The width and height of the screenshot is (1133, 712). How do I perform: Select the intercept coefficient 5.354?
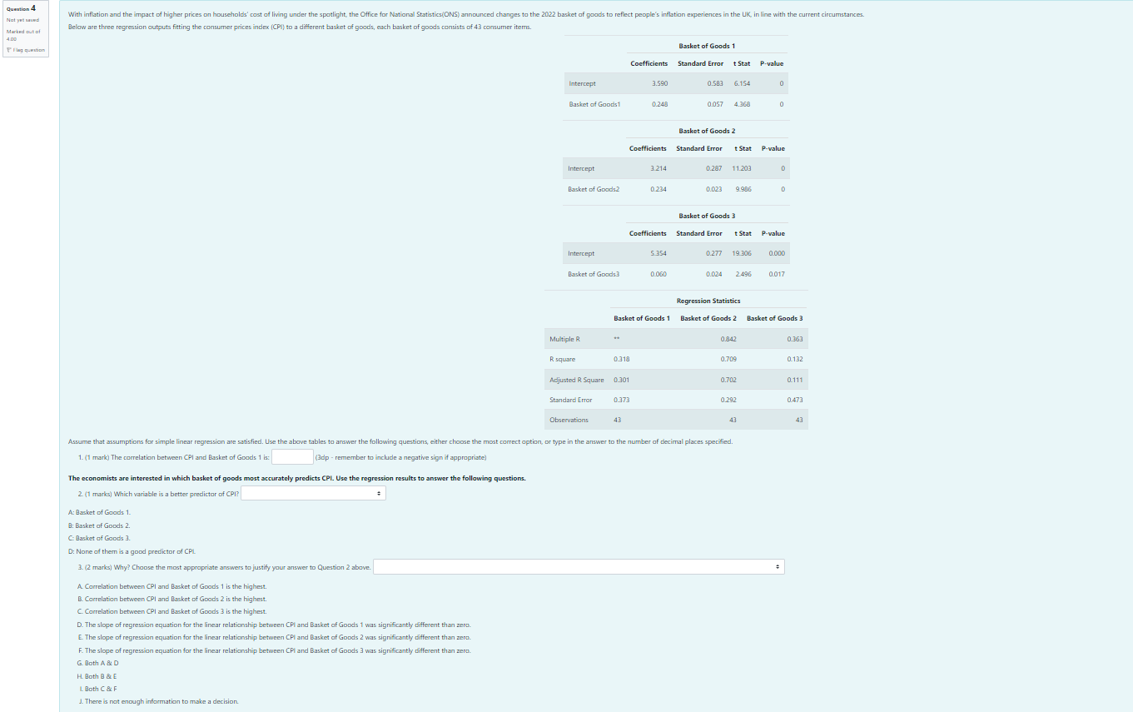pyautogui.click(x=658, y=253)
